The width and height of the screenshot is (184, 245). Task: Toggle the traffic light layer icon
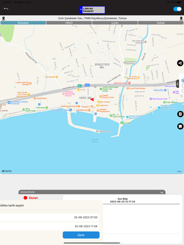click(x=180, y=114)
